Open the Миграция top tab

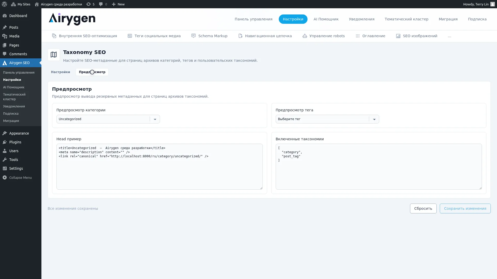448,19
